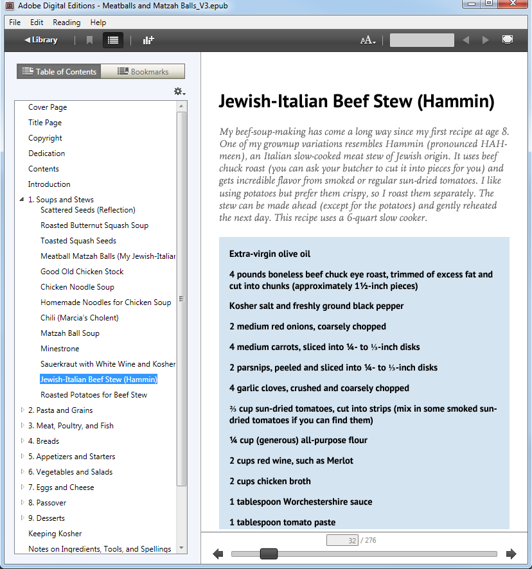Open the navigation panel gear options menu
This screenshot has height=569, width=532.
coord(179,91)
